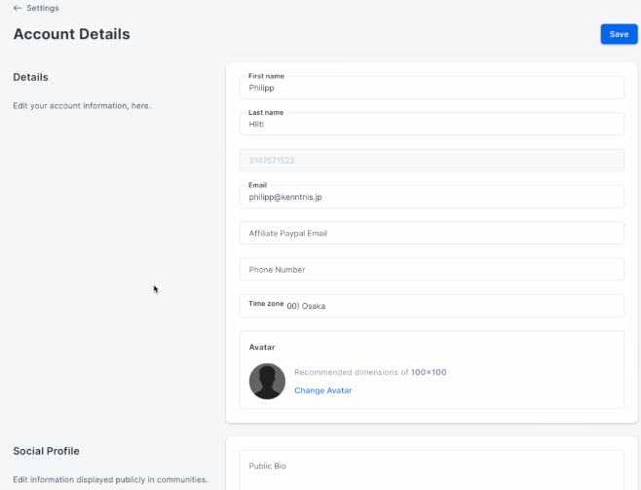641x490 pixels.
Task: Click the First name floating label
Action: [x=266, y=76]
